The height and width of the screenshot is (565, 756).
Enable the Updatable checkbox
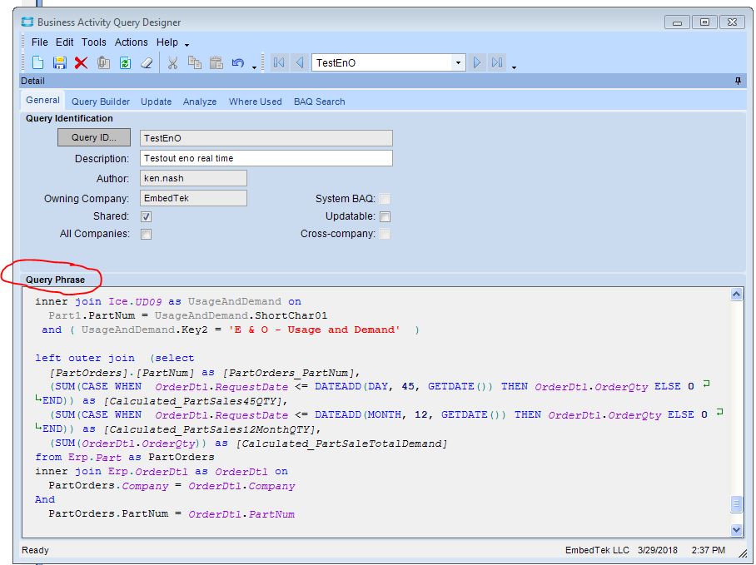(385, 216)
